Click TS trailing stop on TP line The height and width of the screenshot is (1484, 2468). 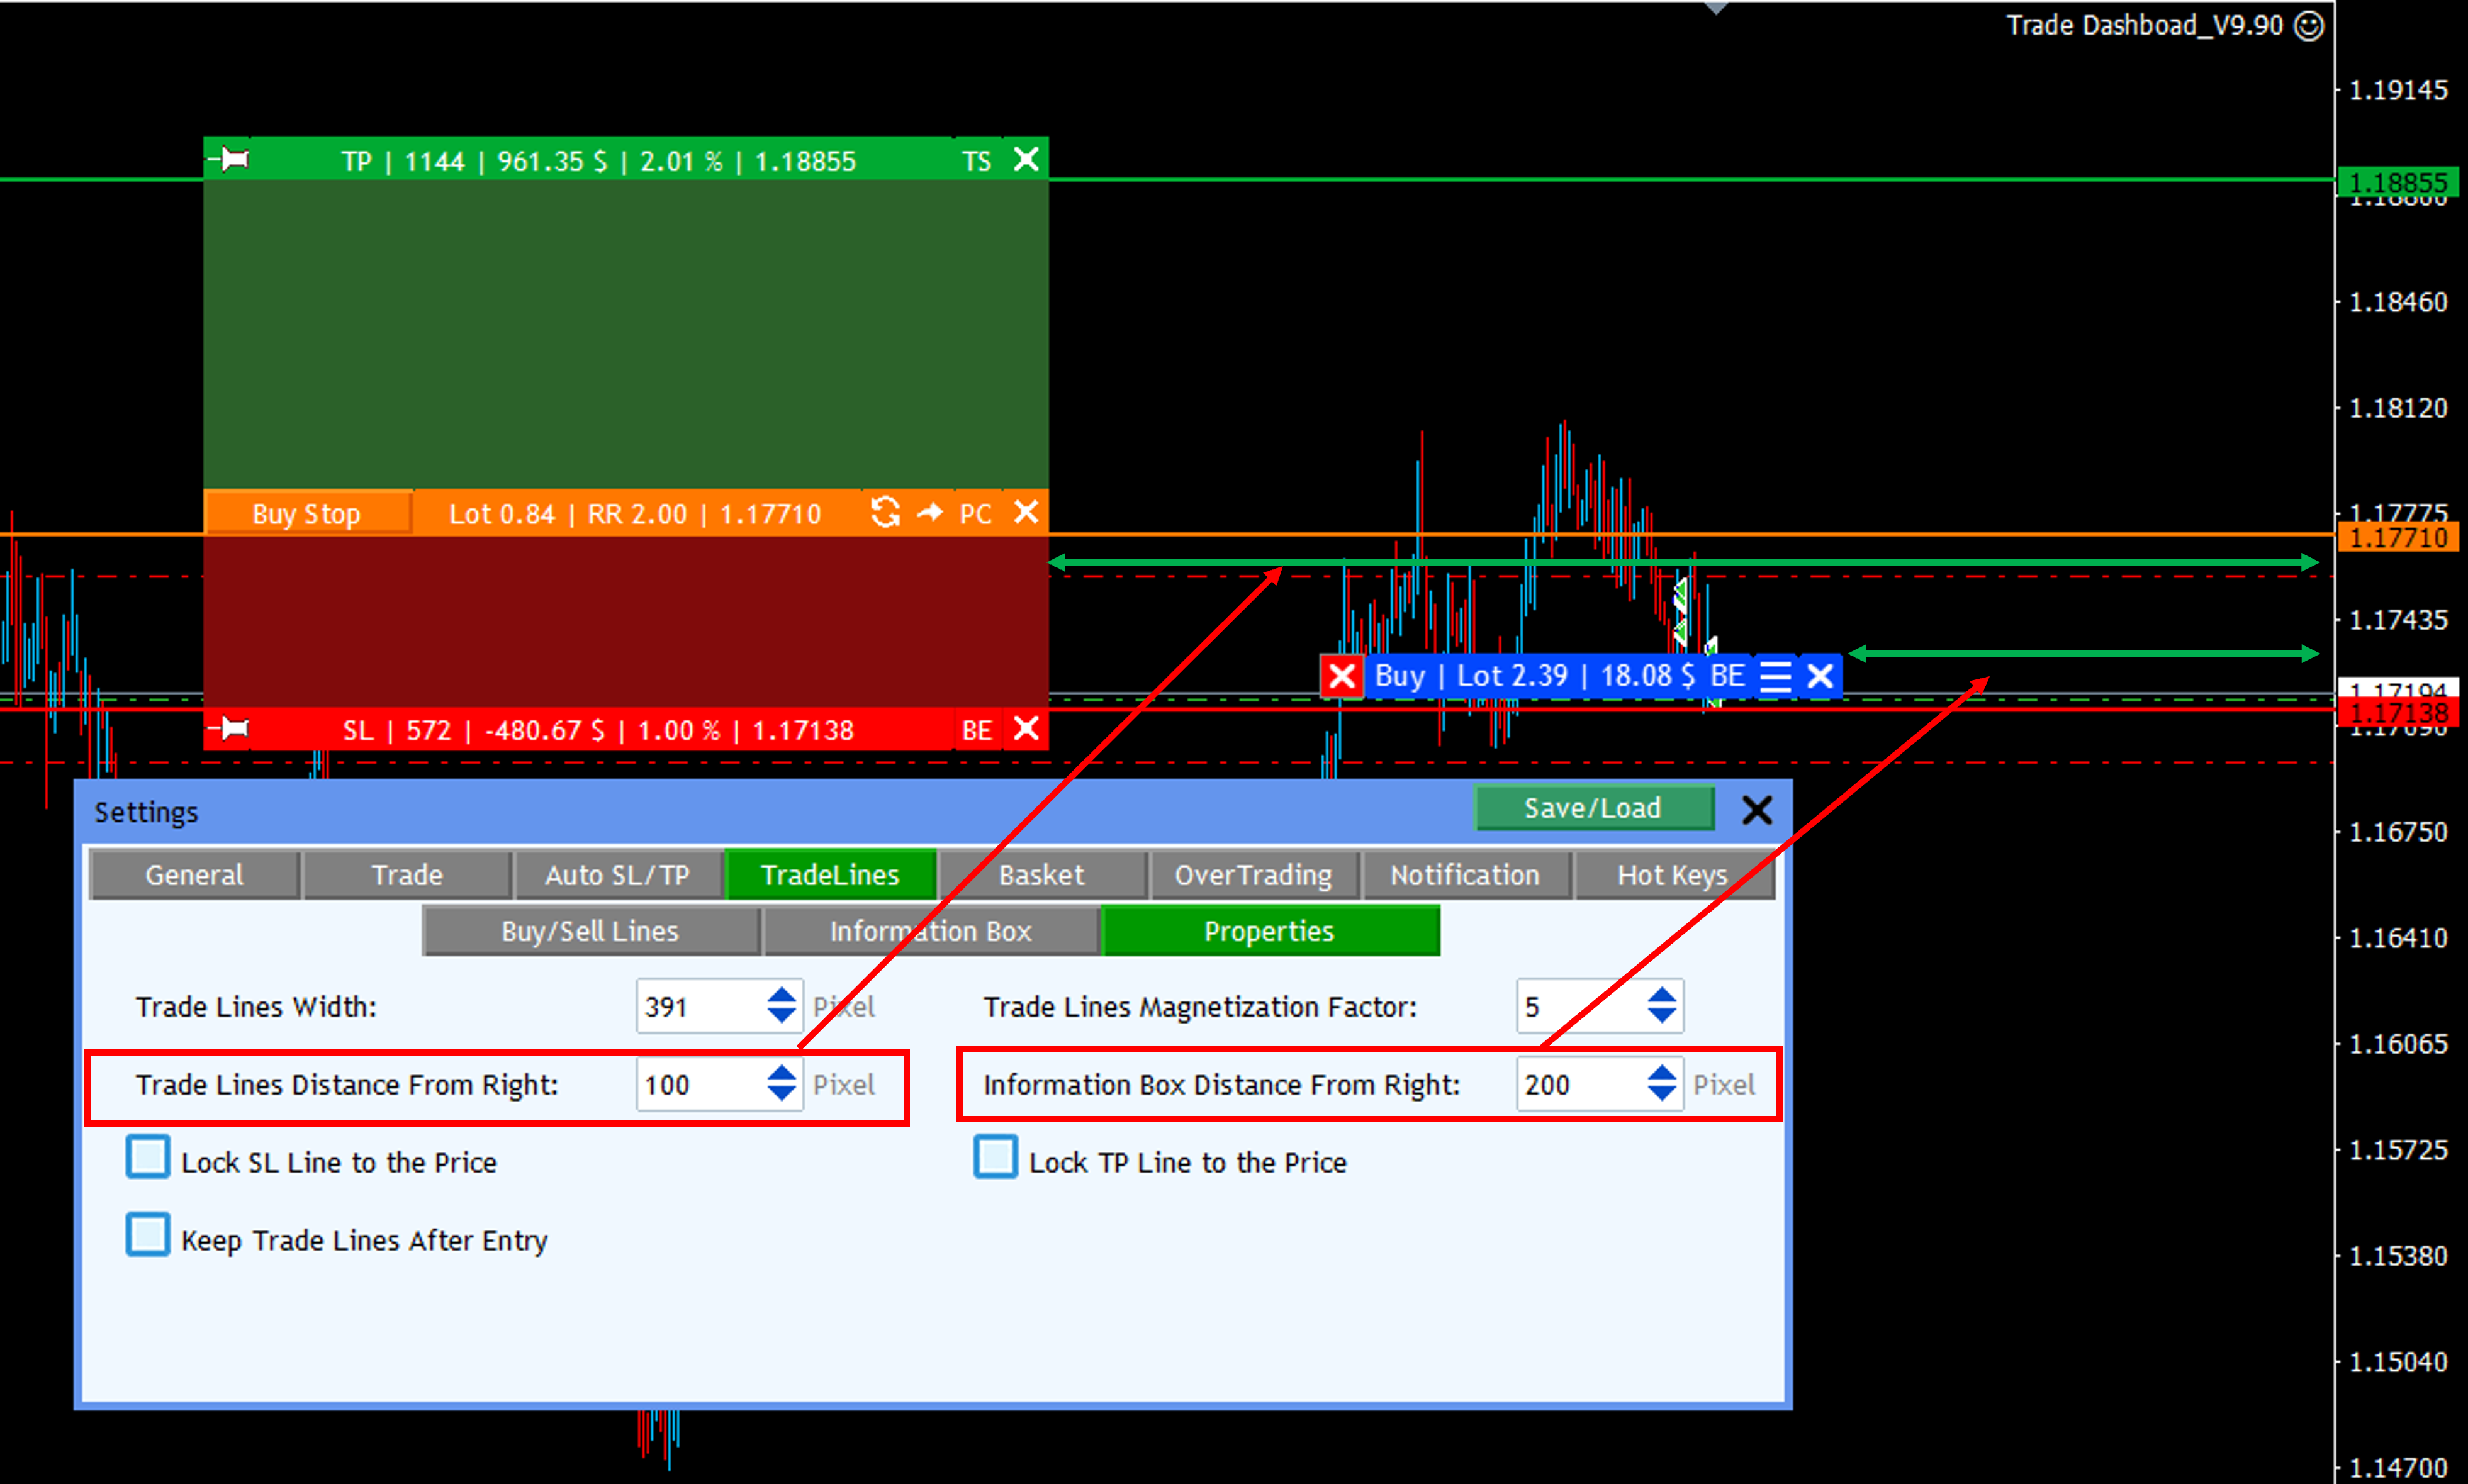(976, 161)
